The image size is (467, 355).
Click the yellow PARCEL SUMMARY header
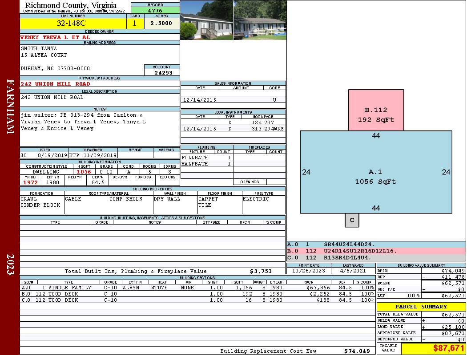421,307
